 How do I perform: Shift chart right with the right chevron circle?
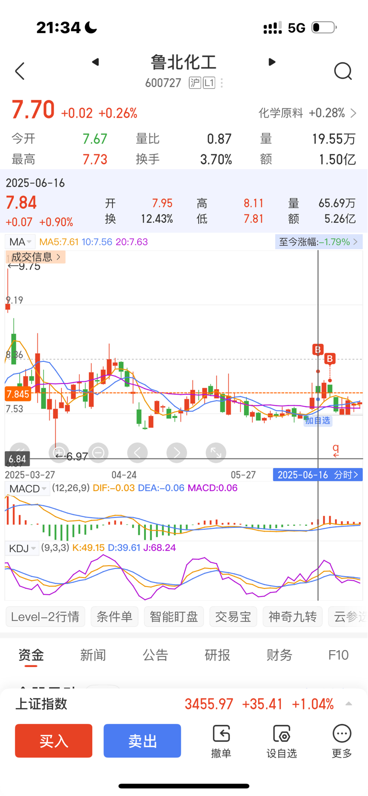click(x=177, y=452)
